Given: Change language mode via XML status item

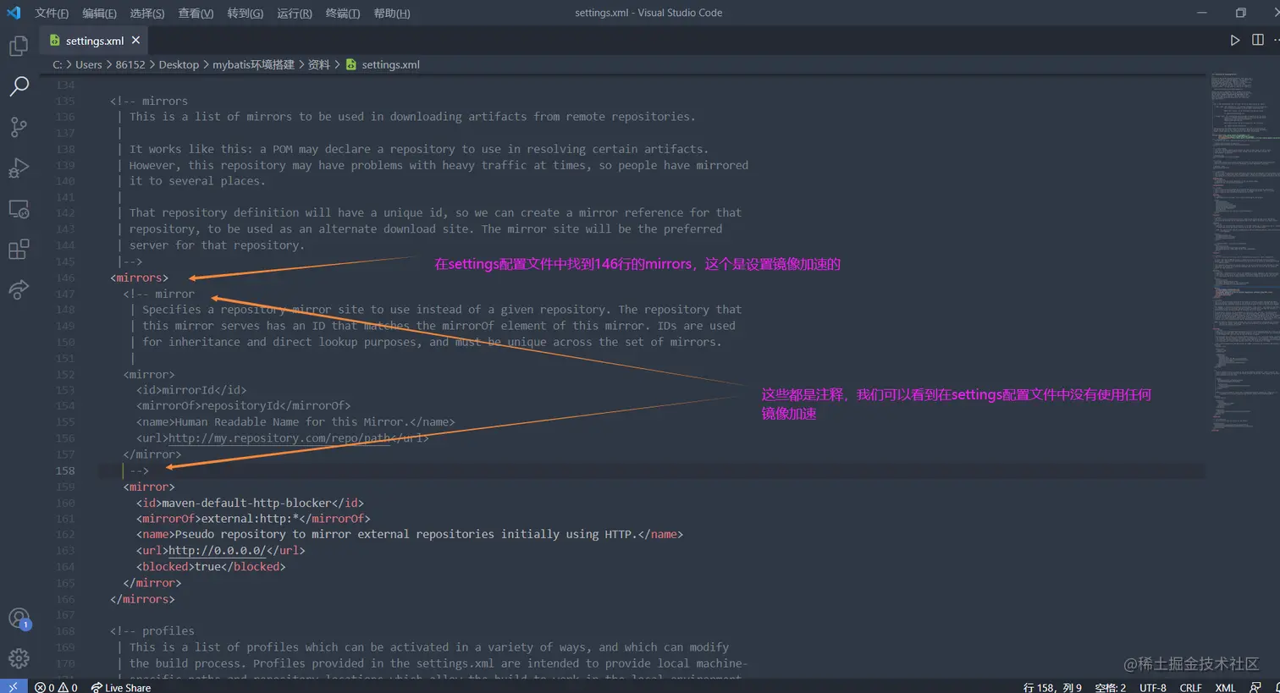Looking at the screenshot, I should [x=1225, y=687].
